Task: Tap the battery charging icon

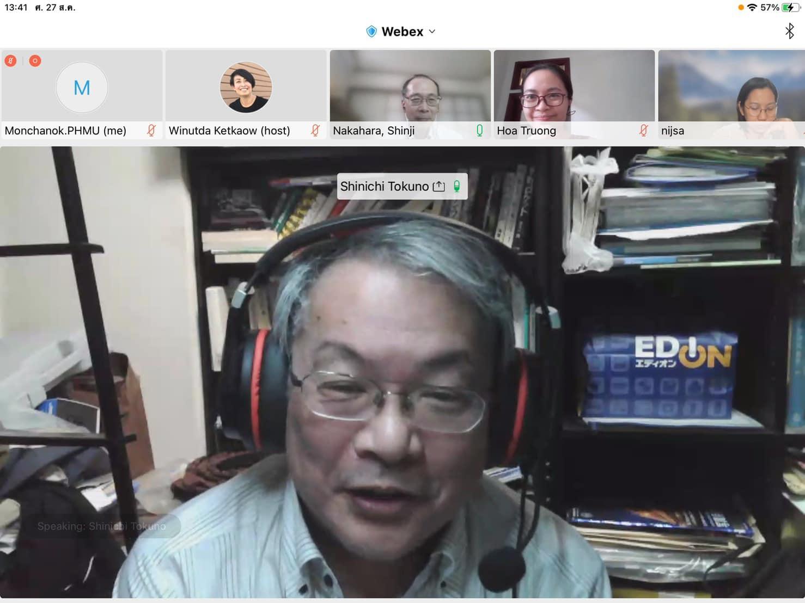Action: [790, 7]
